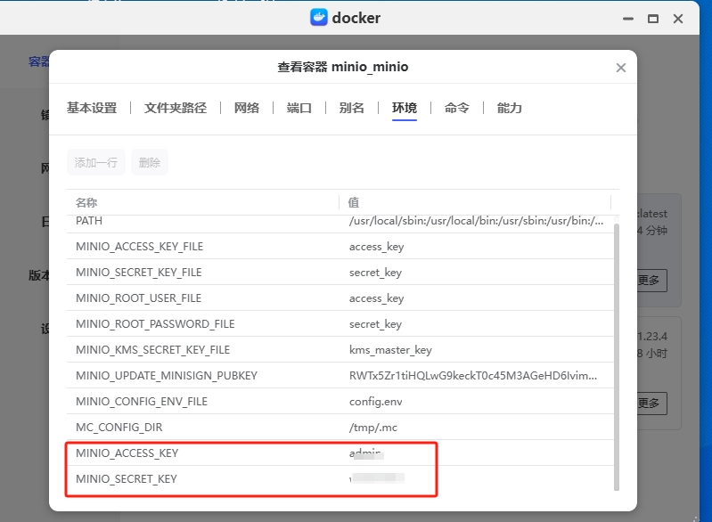Click upper 更多 button in background window
712x522 pixels.
click(x=652, y=281)
